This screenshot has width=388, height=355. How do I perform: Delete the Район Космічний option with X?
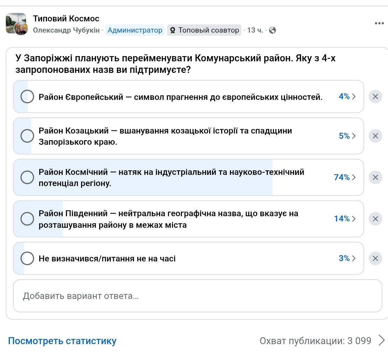pyautogui.click(x=375, y=177)
